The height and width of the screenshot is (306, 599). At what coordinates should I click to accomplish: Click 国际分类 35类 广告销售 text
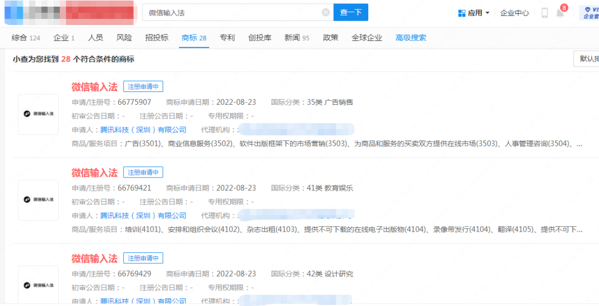point(312,102)
